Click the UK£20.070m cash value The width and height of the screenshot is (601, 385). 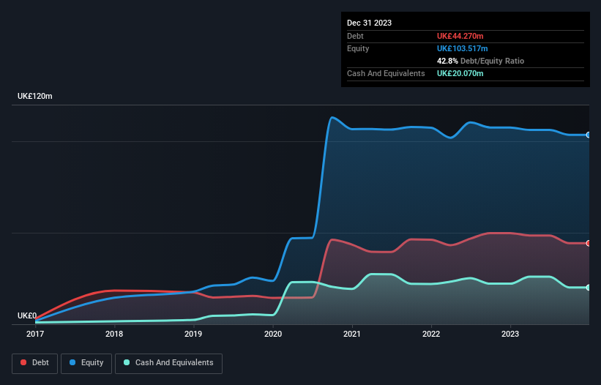click(460, 73)
